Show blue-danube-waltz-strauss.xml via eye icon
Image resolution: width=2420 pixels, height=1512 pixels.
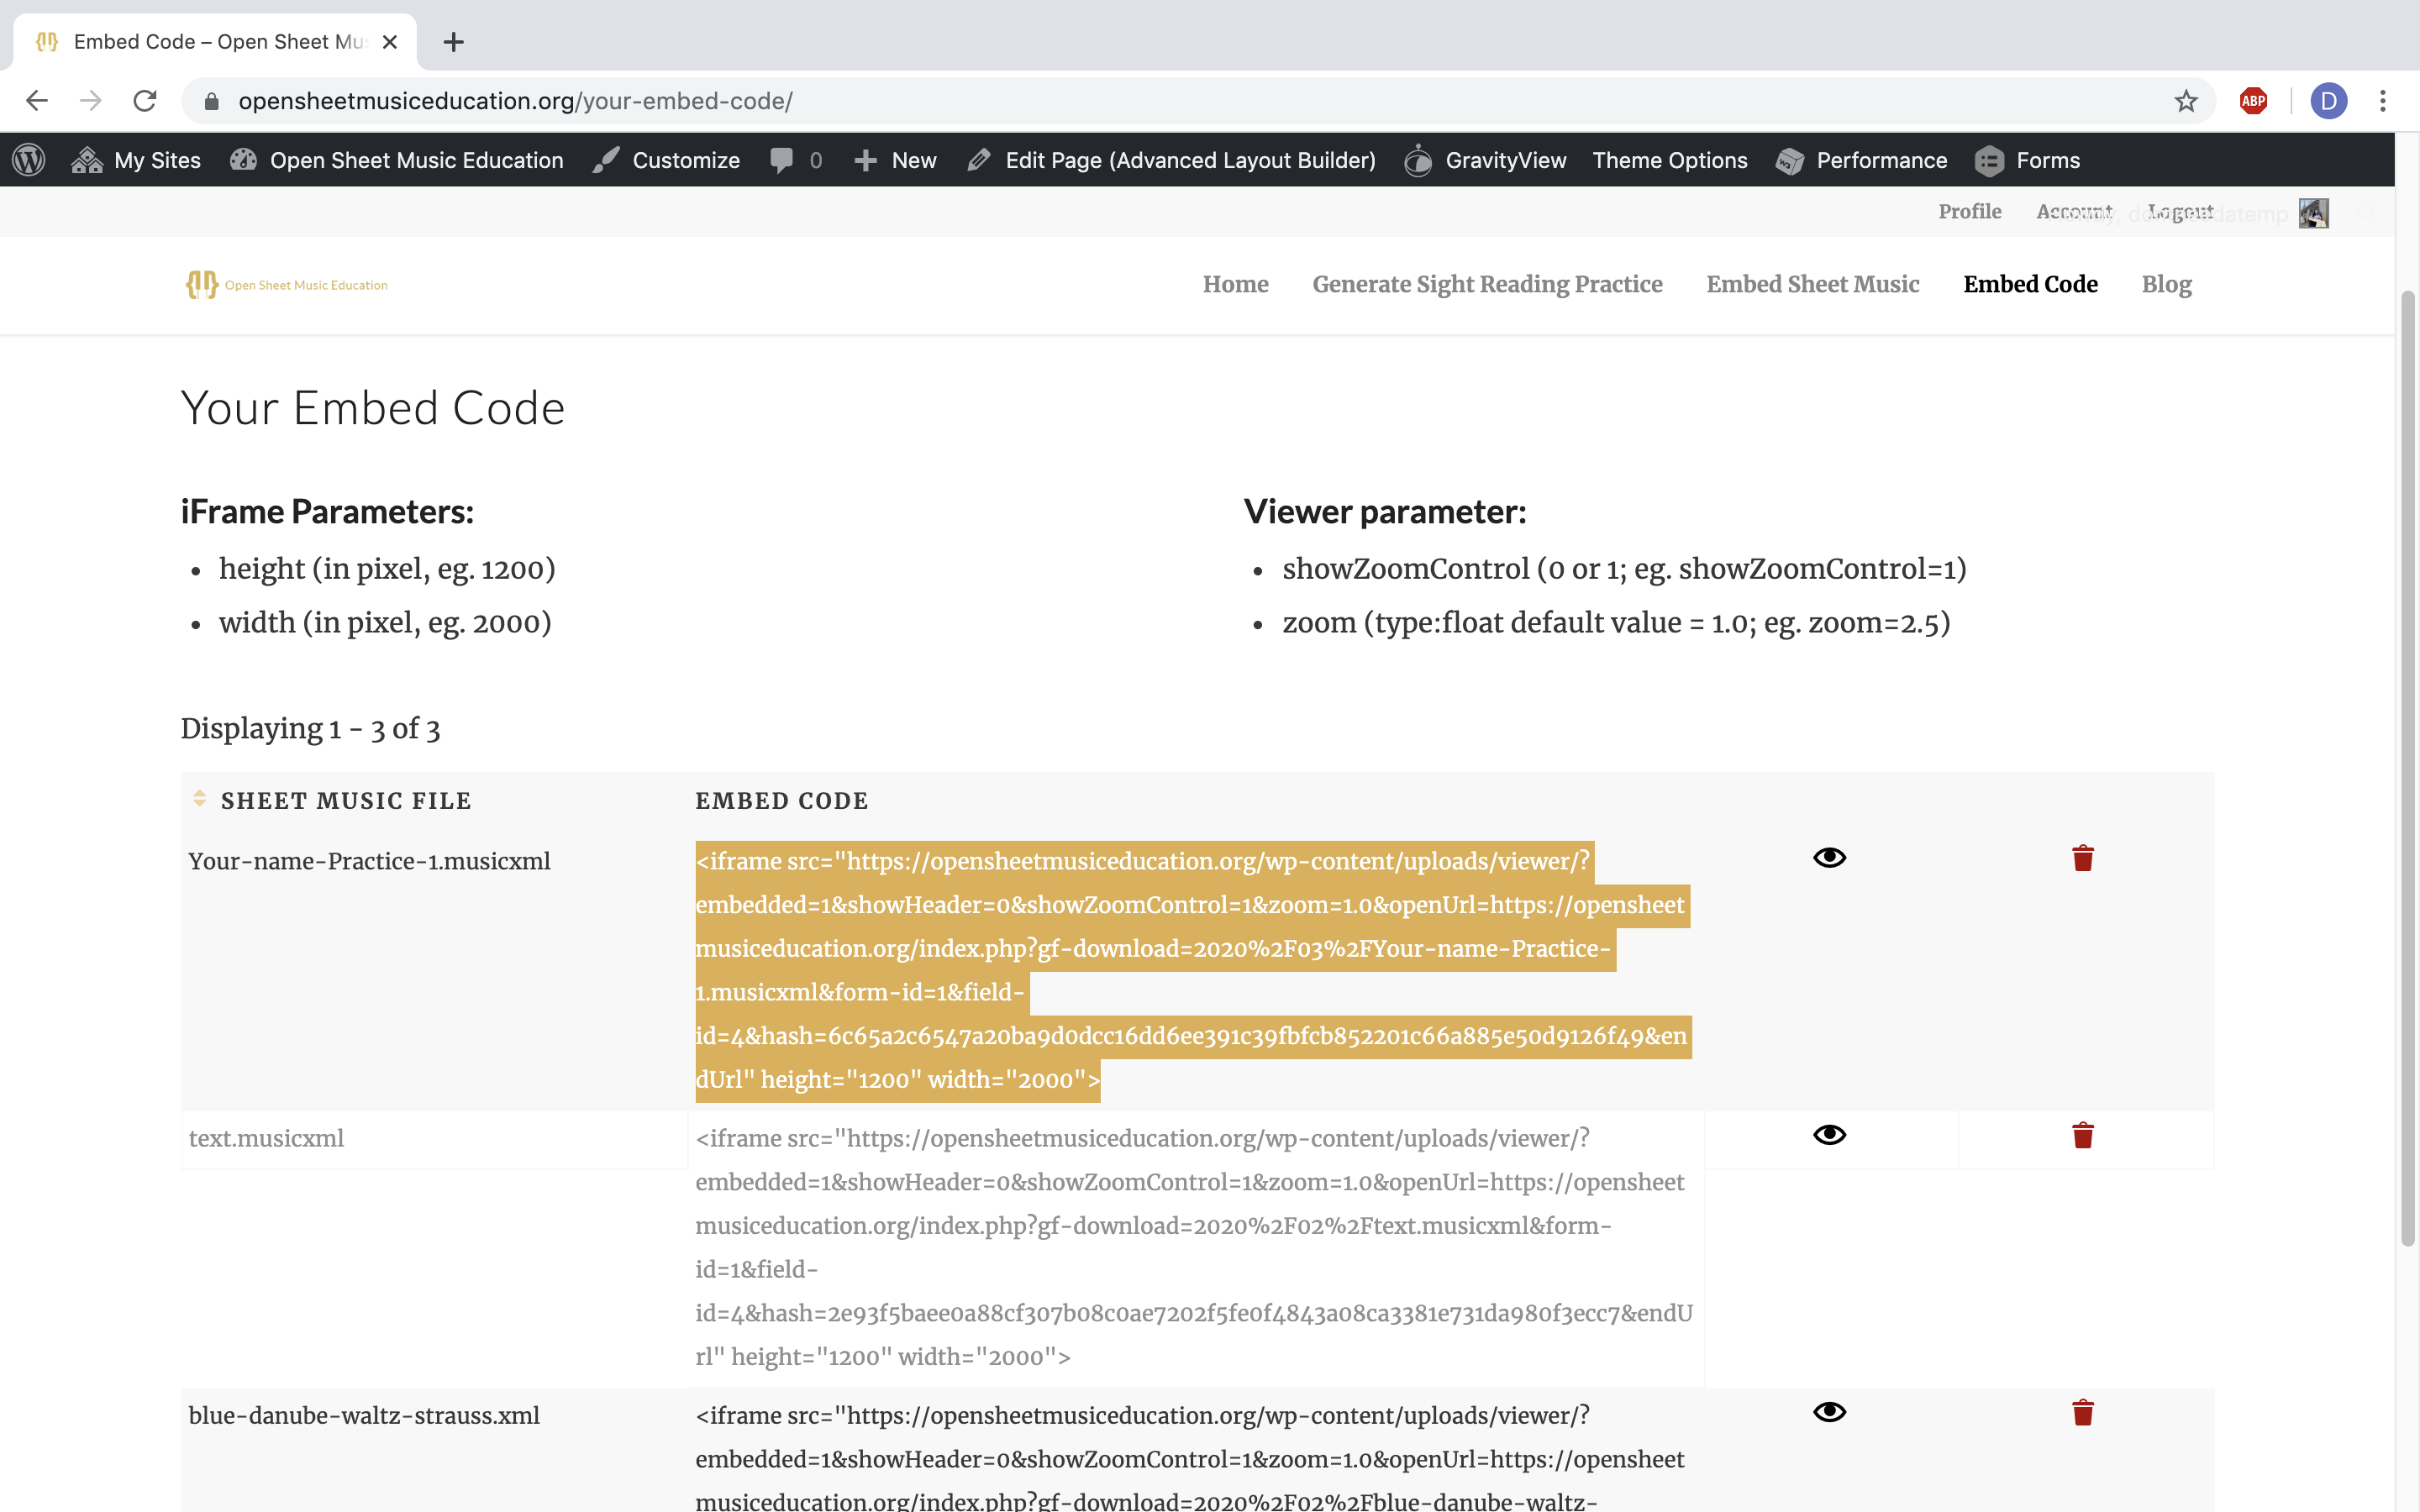pos(1829,1412)
